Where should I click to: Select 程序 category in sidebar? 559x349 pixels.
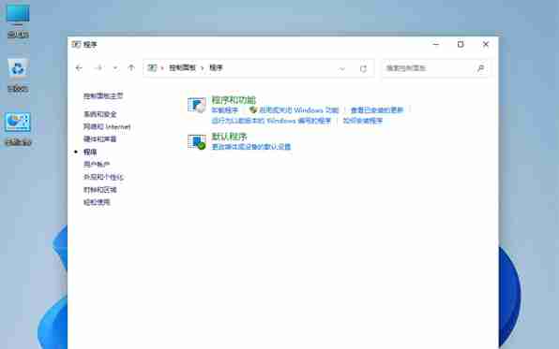(x=90, y=152)
